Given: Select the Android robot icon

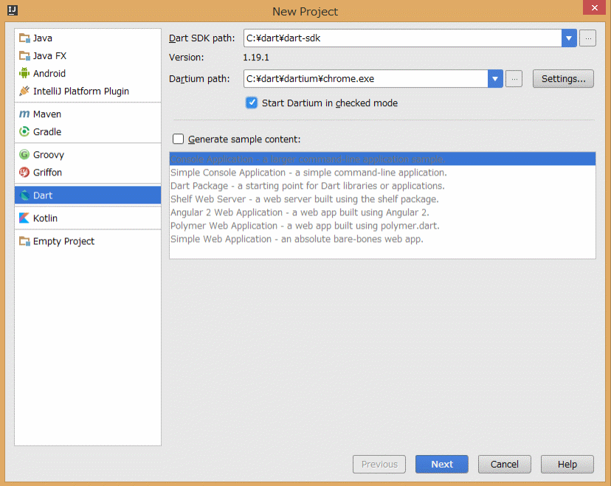Looking at the screenshot, I should coord(24,74).
